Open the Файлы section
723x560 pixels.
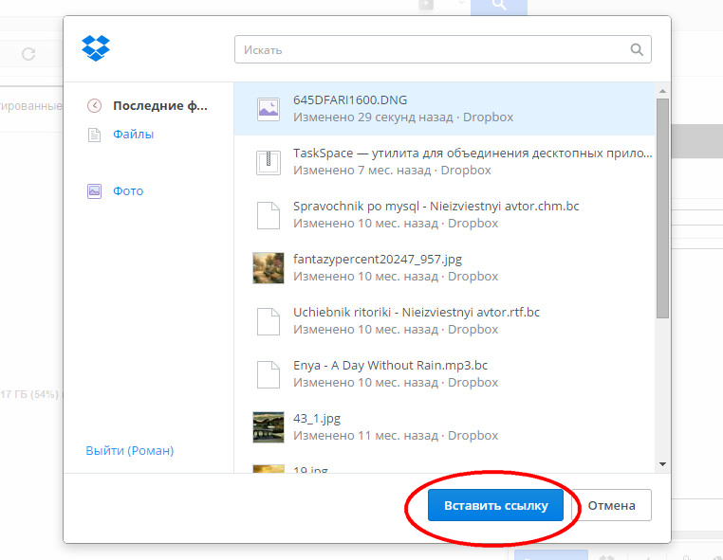click(133, 135)
